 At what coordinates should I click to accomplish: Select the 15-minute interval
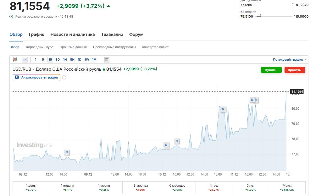50,59
